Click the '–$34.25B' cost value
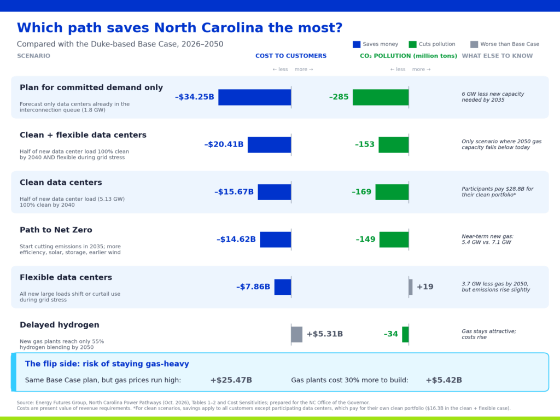Screen dimensions: 560x420 [x=195, y=97]
